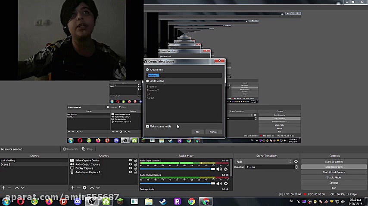Image resolution: width=368 pixels, height=206 pixels.
Task: Enable Studio Mode
Action: pos(334,178)
